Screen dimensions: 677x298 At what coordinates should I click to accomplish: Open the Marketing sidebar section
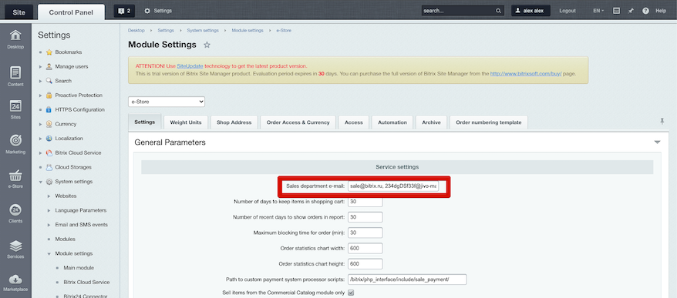[15, 144]
